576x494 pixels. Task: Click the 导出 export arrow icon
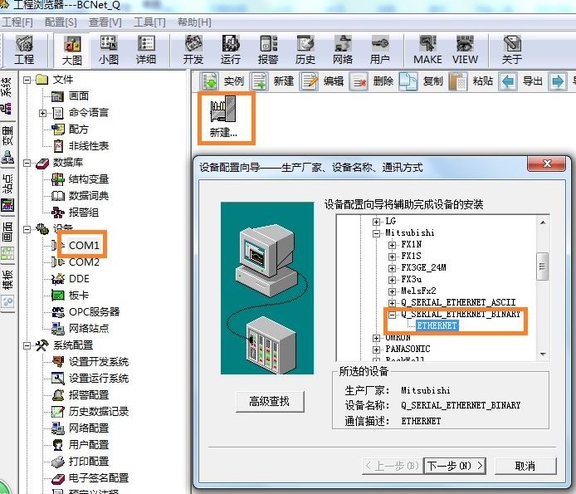click(508, 81)
